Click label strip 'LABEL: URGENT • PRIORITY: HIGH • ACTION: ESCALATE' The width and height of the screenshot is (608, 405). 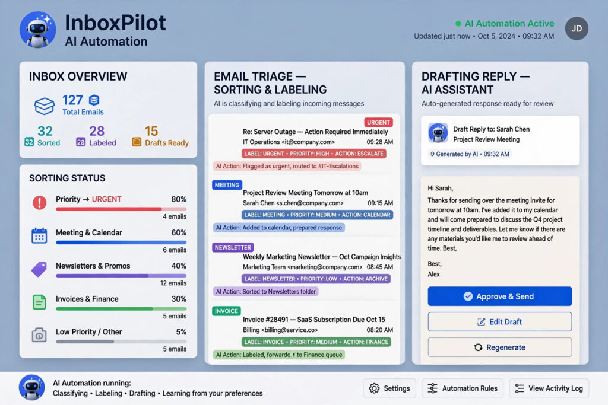tap(313, 154)
